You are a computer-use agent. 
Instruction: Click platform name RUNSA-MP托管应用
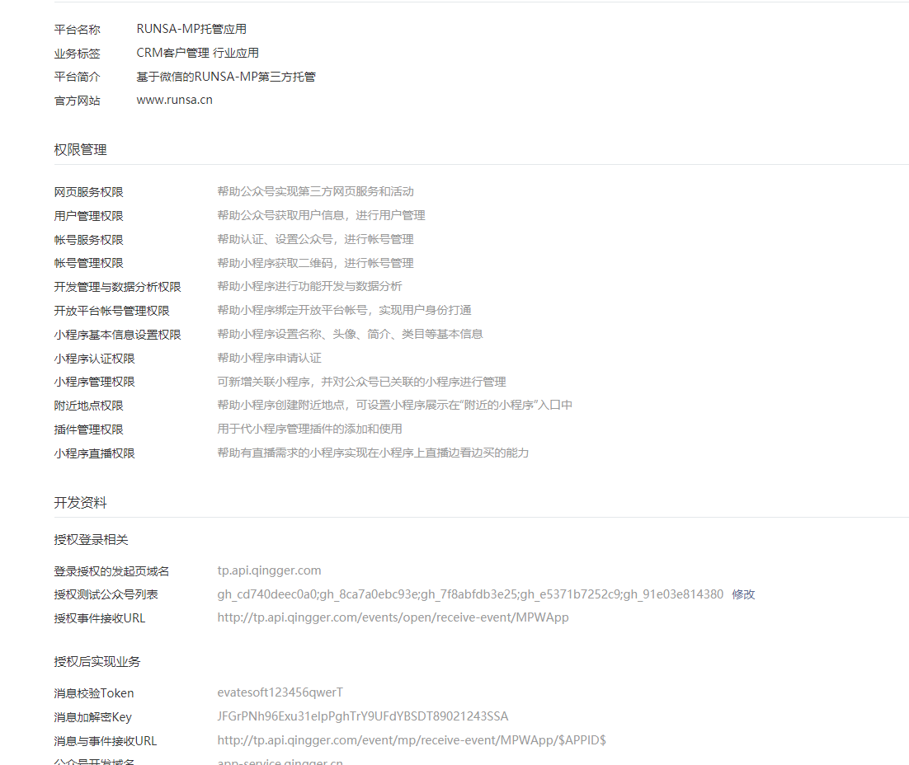pyautogui.click(x=191, y=29)
